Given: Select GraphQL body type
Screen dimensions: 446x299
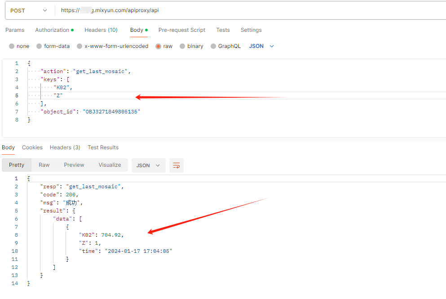Looking at the screenshot, I should pyautogui.click(x=213, y=46).
